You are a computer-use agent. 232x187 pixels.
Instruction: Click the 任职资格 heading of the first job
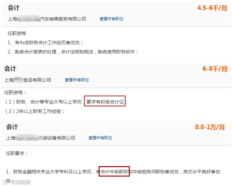click(x=17, y=34)
